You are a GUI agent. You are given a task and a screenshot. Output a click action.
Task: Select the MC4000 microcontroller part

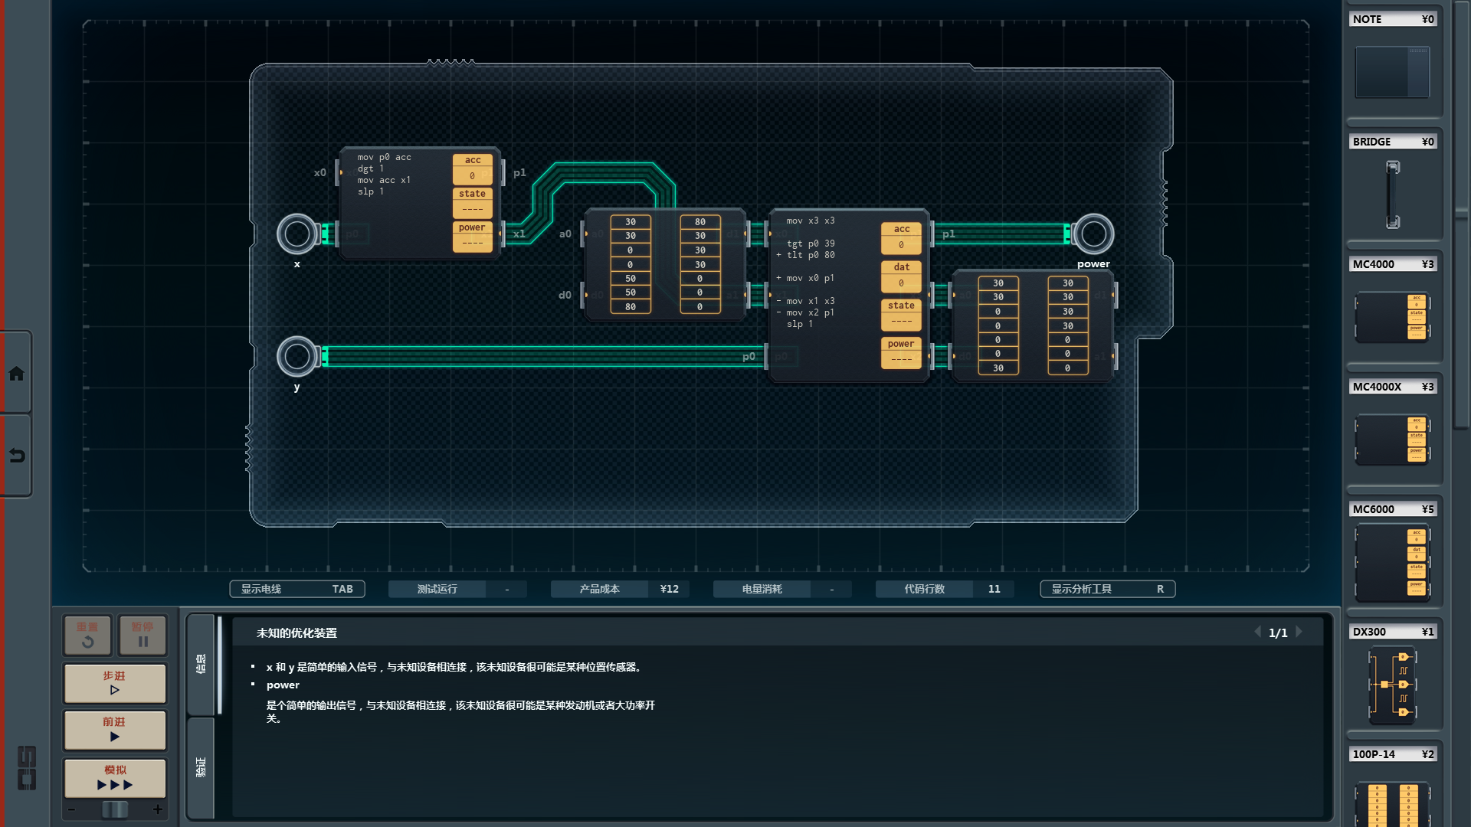(x=1392, y=316)
